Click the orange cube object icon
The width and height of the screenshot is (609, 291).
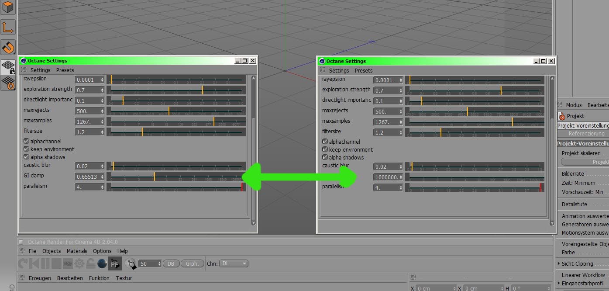click(x=8, y=7)
